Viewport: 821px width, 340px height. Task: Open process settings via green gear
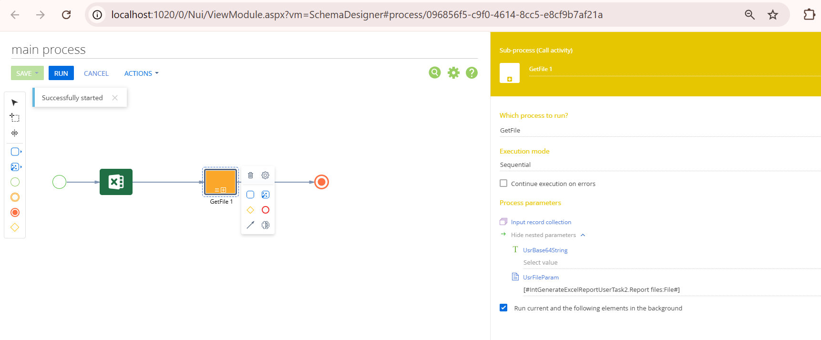click(453, 72)
